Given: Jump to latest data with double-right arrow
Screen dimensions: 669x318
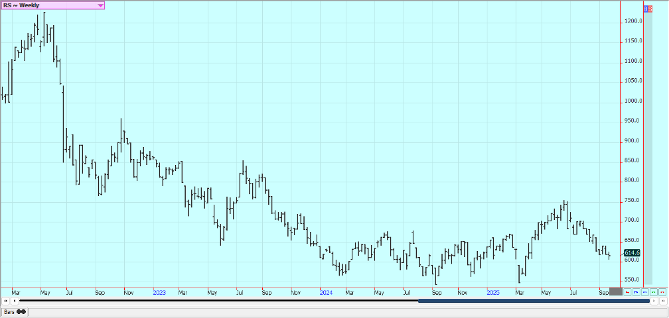Looking at the screenshot, I should (x=662, y=301).
